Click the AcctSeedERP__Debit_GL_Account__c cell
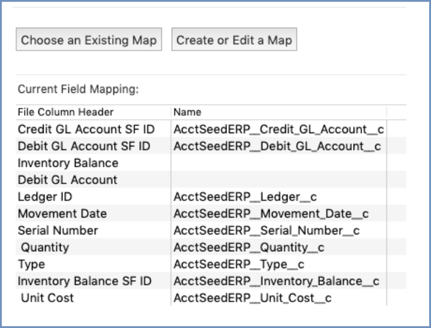 coord(277,146)
